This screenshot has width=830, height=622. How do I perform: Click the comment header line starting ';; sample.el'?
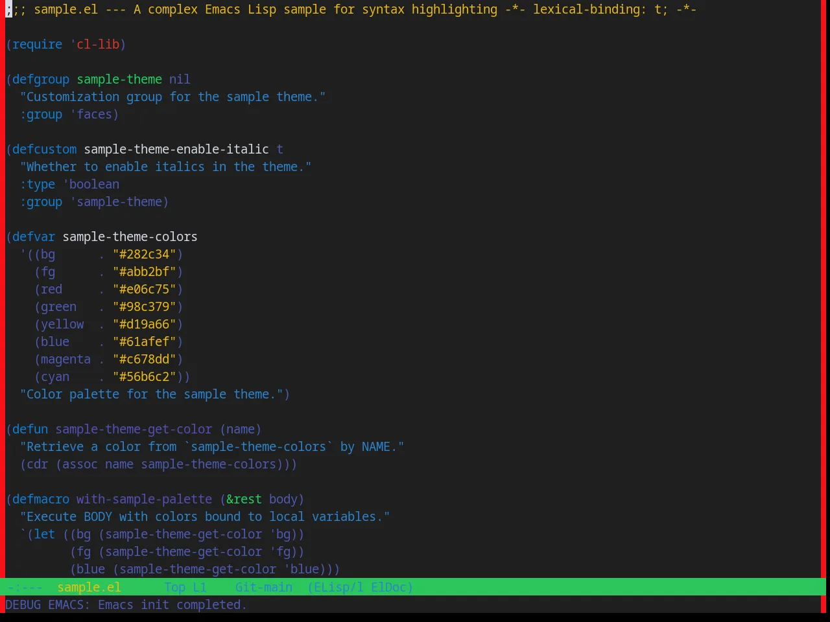351,9
